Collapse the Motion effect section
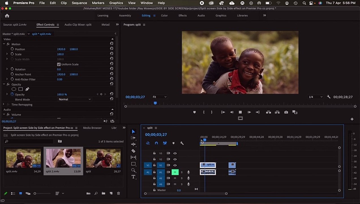Screen dimensions: 360x204 coord(4,44)
